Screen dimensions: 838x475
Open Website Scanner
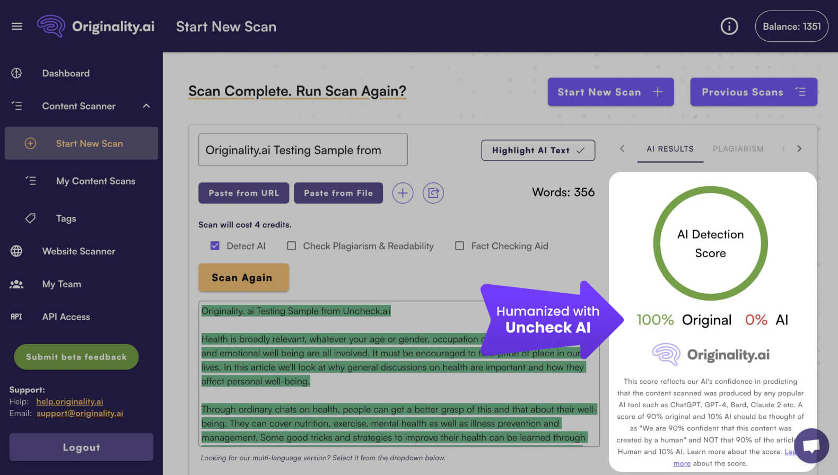pos(78,251)
